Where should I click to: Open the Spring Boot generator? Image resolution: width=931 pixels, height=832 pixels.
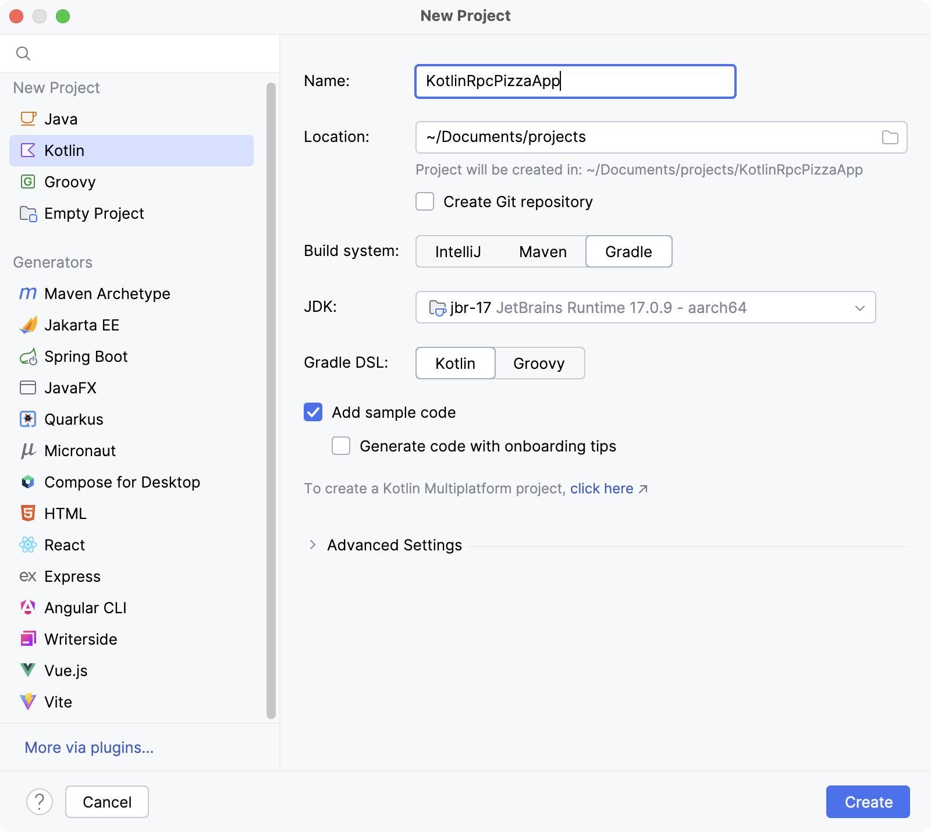pos(86,356)
